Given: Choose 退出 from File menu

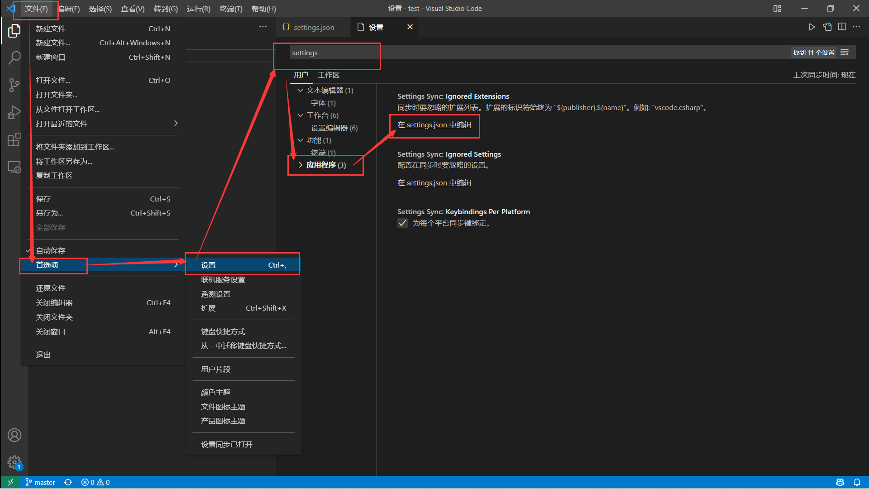Looking at the screenshot, I should click(x=103, y=355).
